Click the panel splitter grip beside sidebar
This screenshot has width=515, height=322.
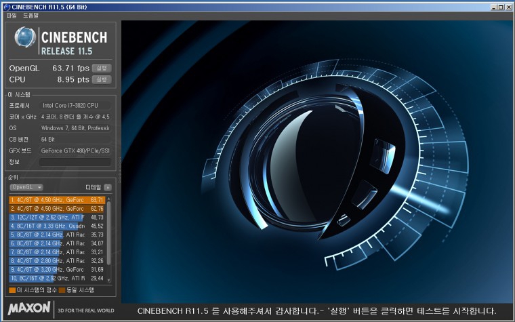(x=119, y=170)
